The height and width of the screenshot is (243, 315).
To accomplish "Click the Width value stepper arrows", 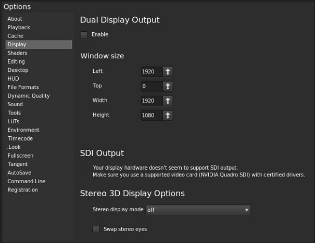I will [x=168, y=101].
